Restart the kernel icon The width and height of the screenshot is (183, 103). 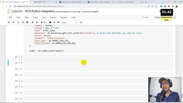pyautogui.click(x=54, y=22)
